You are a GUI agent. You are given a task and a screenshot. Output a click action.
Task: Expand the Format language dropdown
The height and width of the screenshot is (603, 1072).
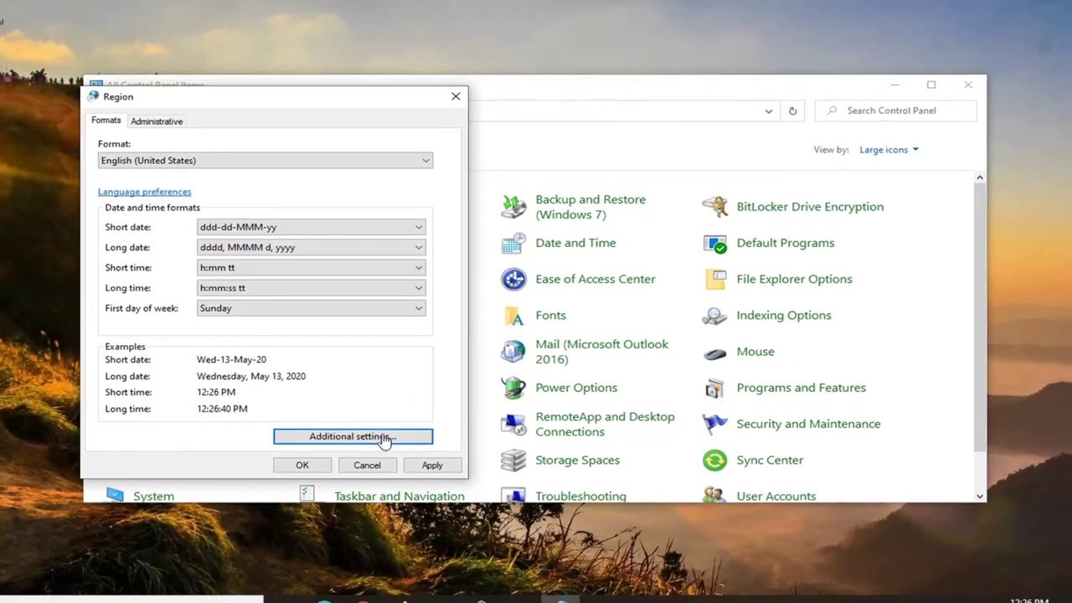265,161
